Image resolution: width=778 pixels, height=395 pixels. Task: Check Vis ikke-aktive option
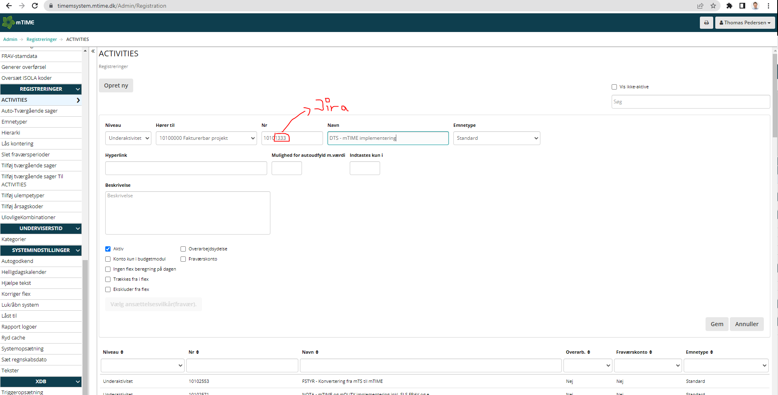pos(614,87)
